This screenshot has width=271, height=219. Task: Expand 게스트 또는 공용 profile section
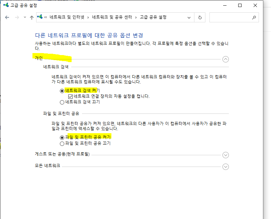pyautogui.click(x=225, y=155)
